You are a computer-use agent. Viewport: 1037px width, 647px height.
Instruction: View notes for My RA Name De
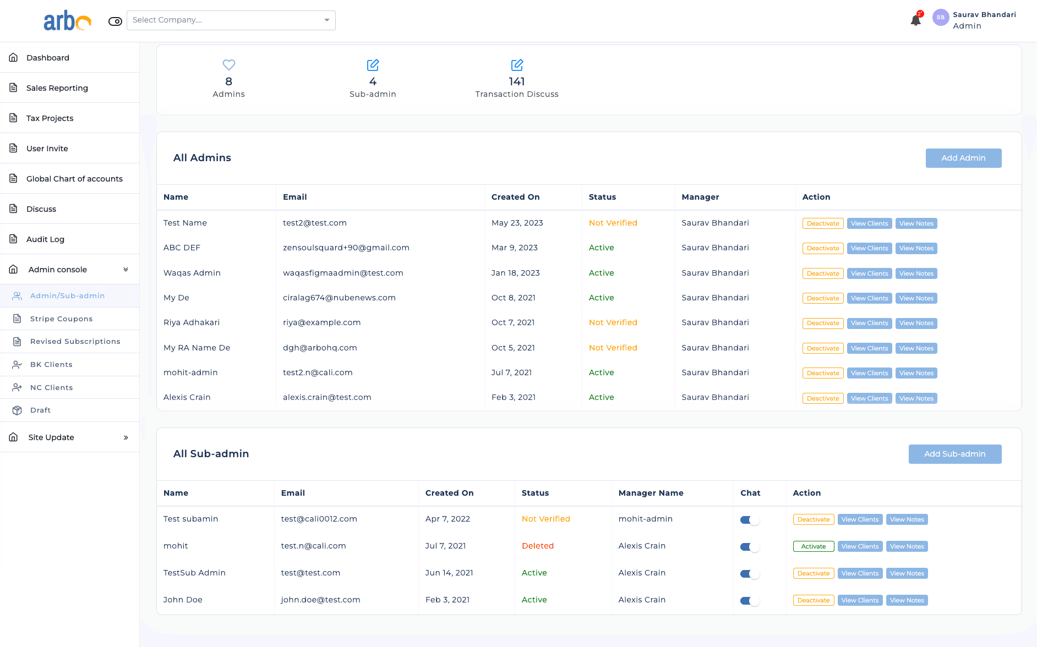coord(916,348)
